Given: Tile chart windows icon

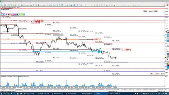Looking at the screenshot, I should (x=62, y=5).
